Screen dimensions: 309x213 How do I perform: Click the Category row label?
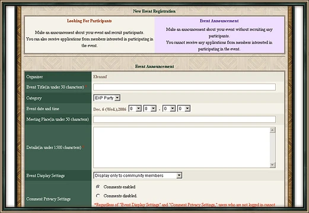pos(34,98)
